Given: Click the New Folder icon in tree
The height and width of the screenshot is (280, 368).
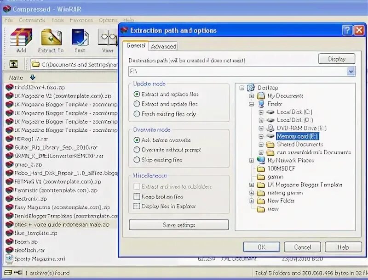Looking at the screenshot, I should [261, 201].
